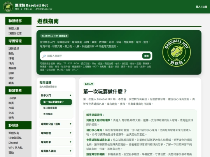
Task: Open VIP / 熱力點 in the sidebar
Action: tap(16, 148)
